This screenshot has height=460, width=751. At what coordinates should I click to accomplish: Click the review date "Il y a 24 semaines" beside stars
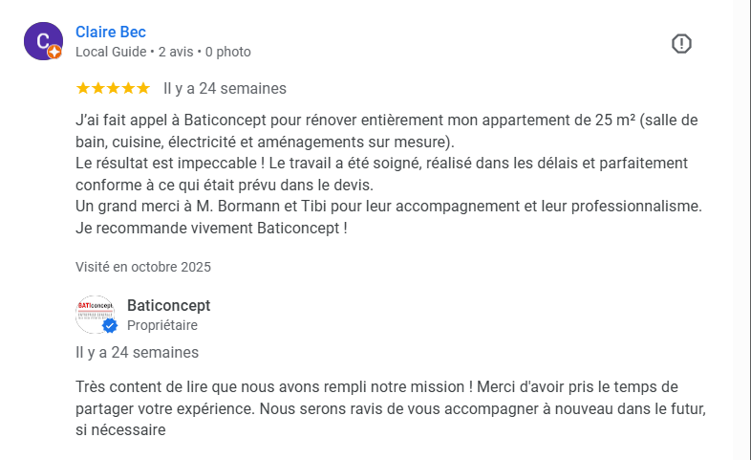pyautogui.click(x=225, y=89)
